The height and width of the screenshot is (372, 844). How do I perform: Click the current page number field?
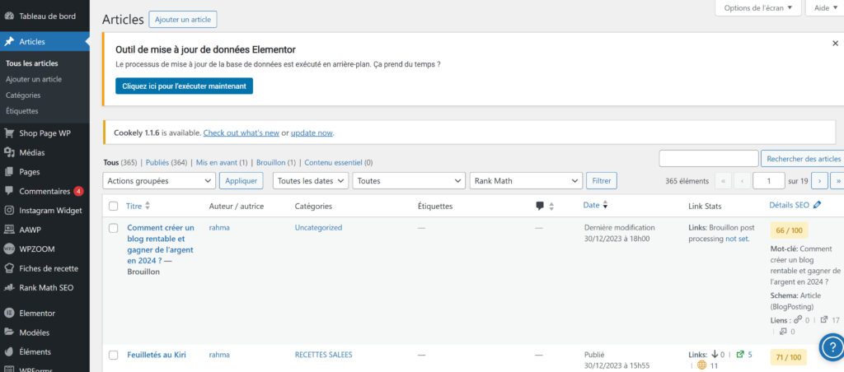pos(769,181)
